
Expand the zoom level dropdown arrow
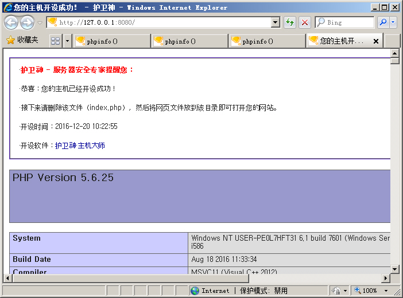pos(386,291)
